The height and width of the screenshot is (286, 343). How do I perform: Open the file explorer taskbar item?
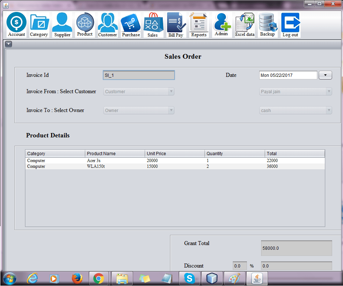[x=122, y=278]
